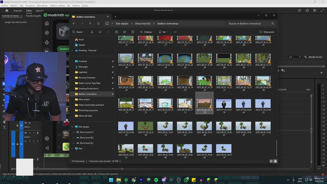This screenshot has height=184, width=327.
Task: Open Google Chrome from the taskbar
Action: [x=134, y=180]
